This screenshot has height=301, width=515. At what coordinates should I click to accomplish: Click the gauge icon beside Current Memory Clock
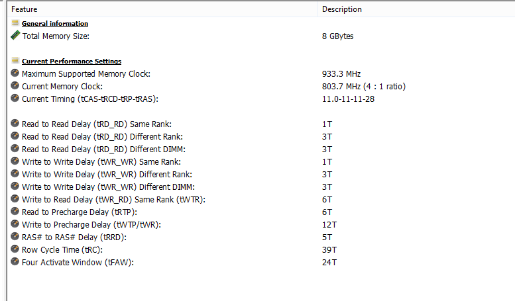coord(15,85)
